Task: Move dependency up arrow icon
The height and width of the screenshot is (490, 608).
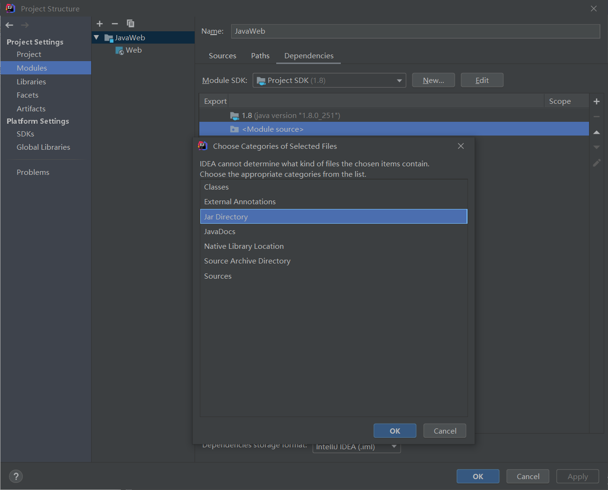Action: click(597, 132)
